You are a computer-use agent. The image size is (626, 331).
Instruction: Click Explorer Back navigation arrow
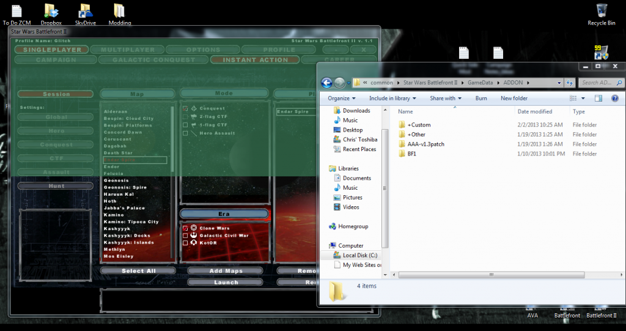[326, 83]
